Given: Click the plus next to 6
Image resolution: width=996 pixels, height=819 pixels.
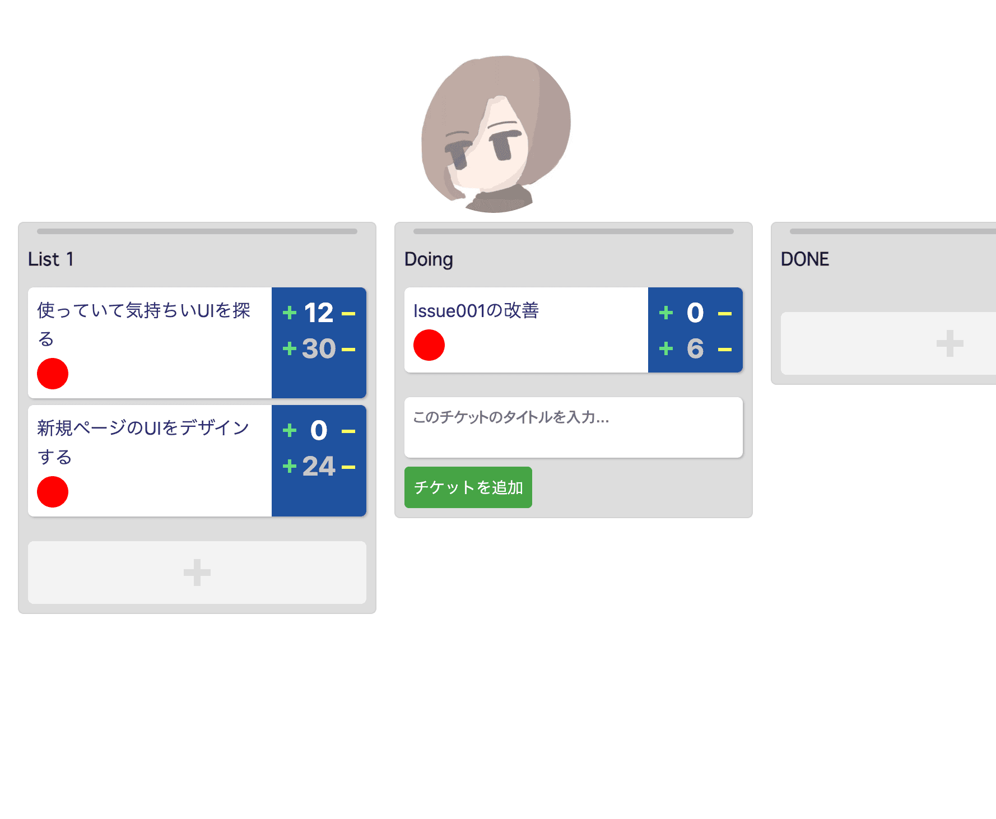Looking at the screenshot, I should (666, 348).
